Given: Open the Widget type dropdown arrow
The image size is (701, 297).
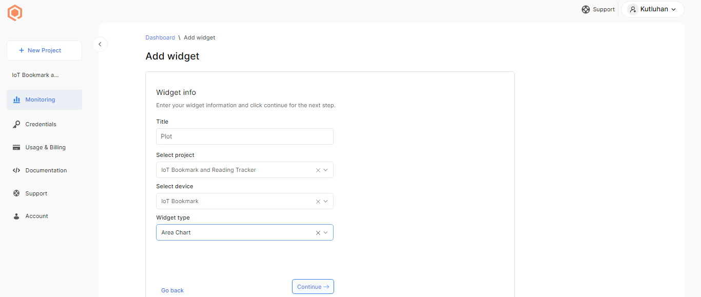Looking at the screenshot, I should pyautogui.click(x=325, y=232).
